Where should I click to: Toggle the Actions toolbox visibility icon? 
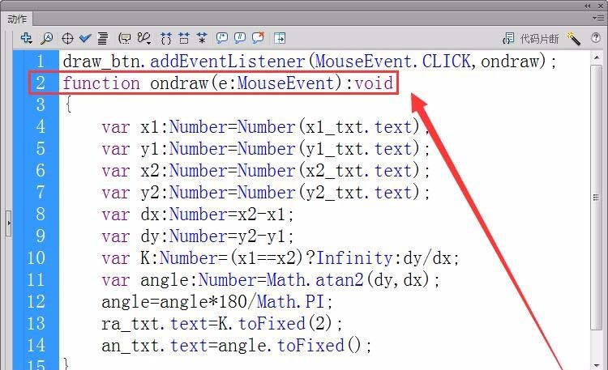coord(279,38)
